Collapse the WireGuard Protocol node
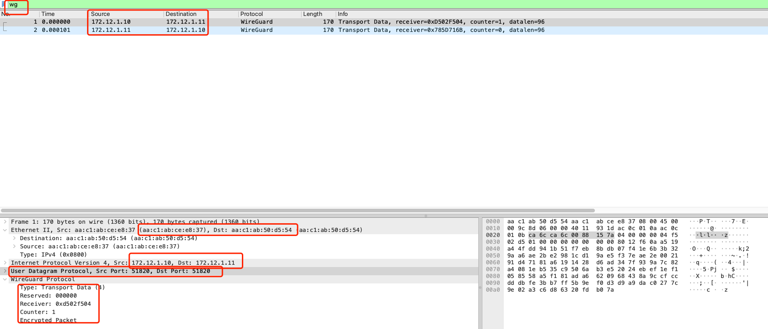Viewport: 768px width, 329px height. tap(5, 279)
